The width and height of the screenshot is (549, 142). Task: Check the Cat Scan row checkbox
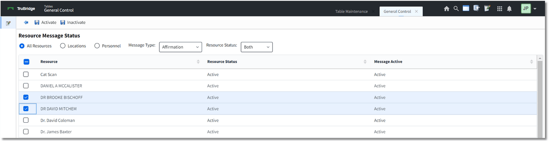pos(26,74)
